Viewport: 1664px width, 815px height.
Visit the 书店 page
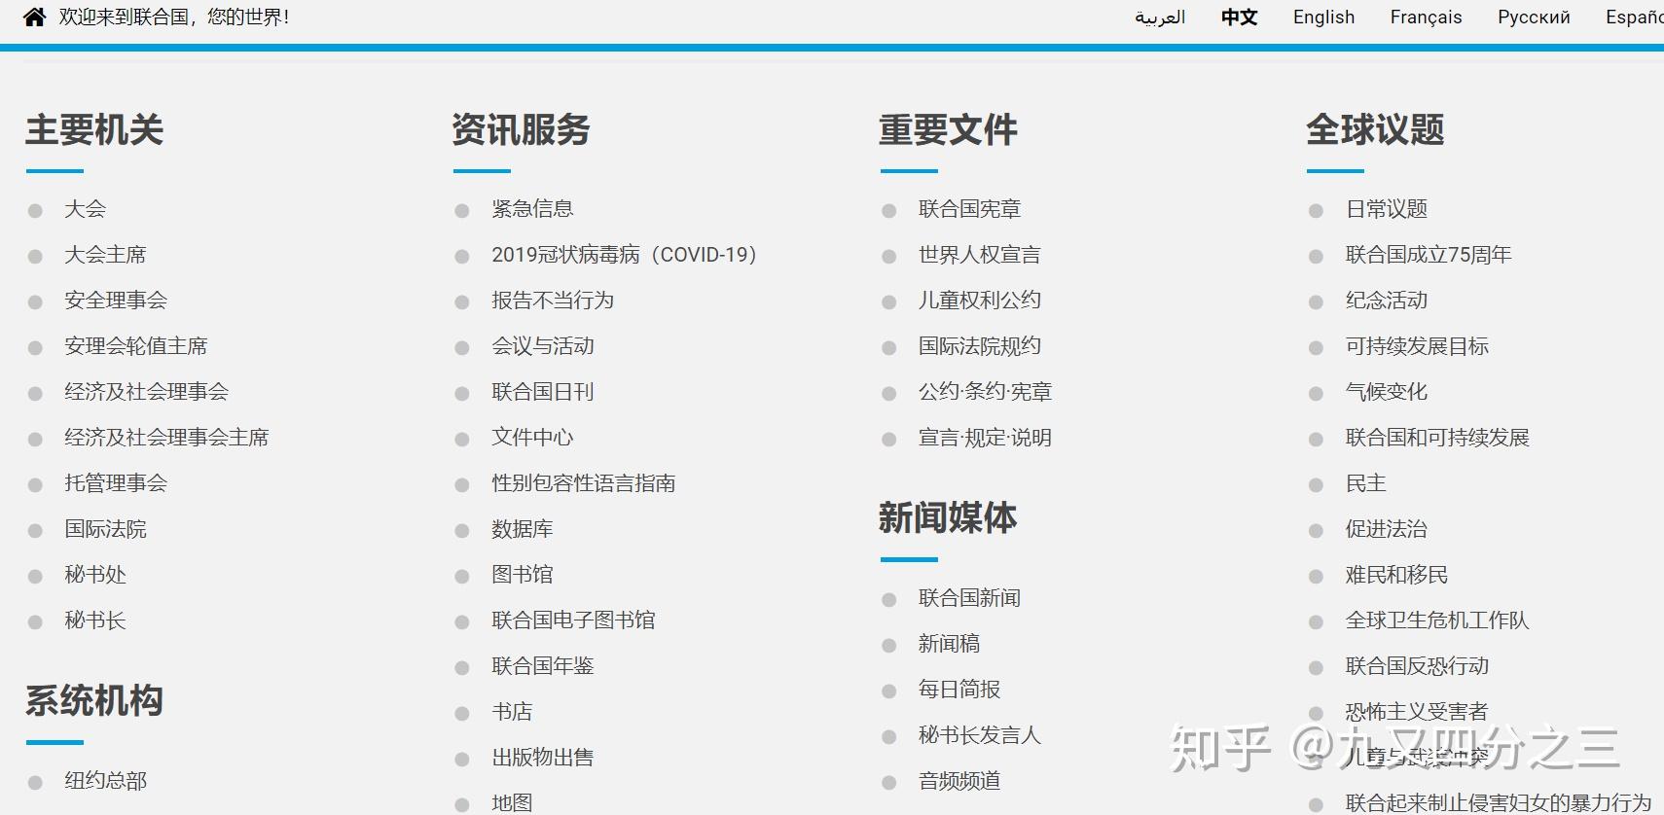tap(512, 712)
